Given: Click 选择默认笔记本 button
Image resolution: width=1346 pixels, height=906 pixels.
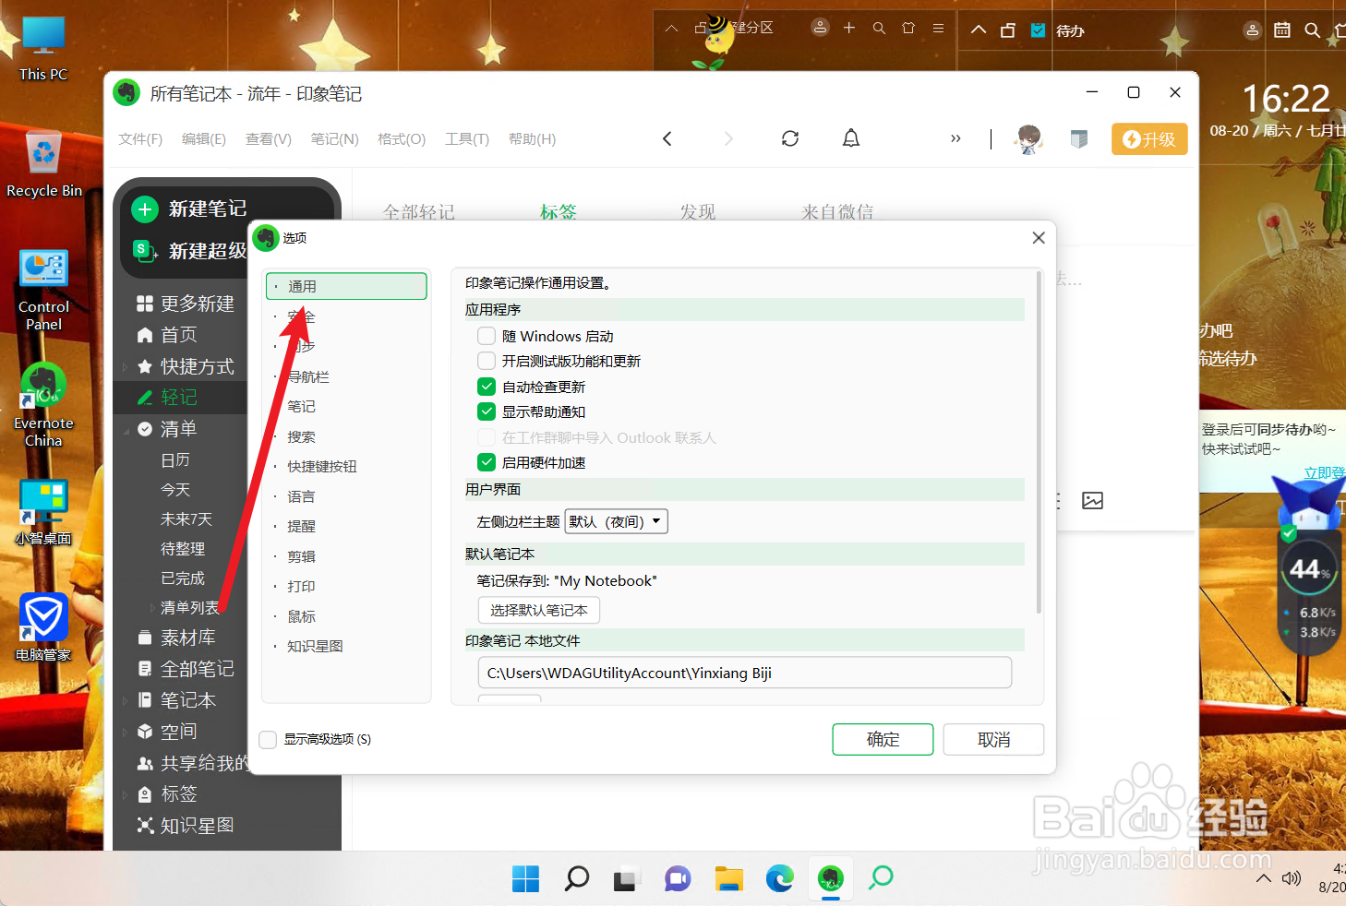Looking at the screenshot, I should tap(539, 610).
